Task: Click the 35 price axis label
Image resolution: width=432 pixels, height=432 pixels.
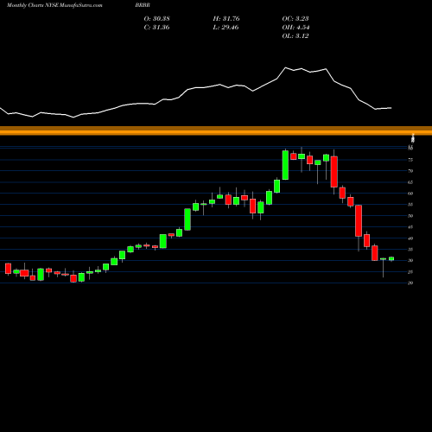Action: [410, 250]
